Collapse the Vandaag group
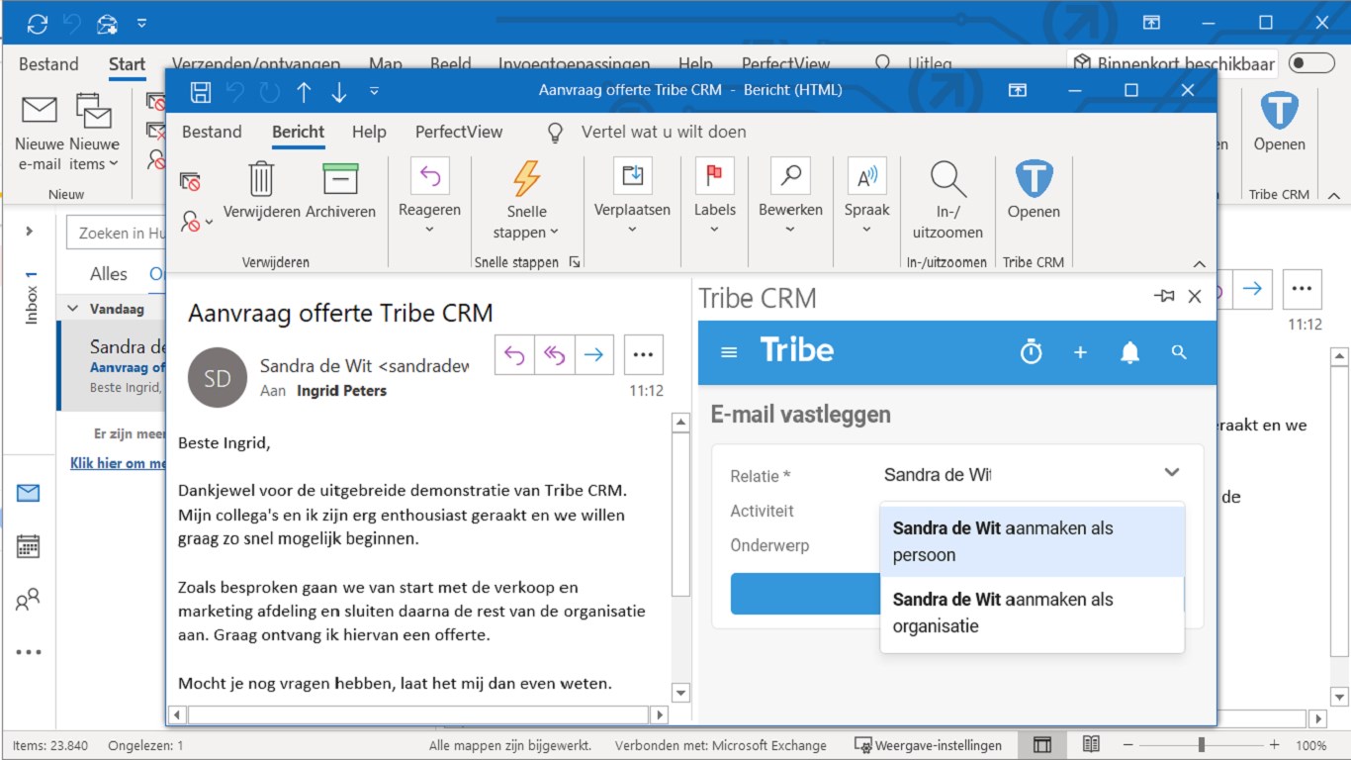 (x=71, y=309)
